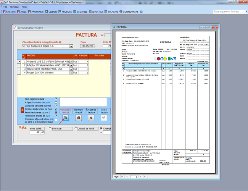
Task: Open the PROFORME toolbar module
Action: [x=36, y=12]
